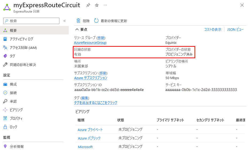The image size is (252, 150).
Task: Focus the 検索 search box
Action: [x=31, y=21]
